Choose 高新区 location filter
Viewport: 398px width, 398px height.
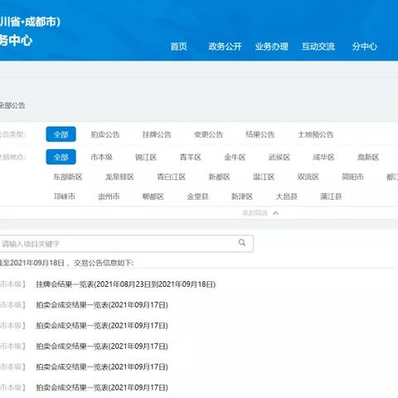pyautogui.click(x=368, y=158)
